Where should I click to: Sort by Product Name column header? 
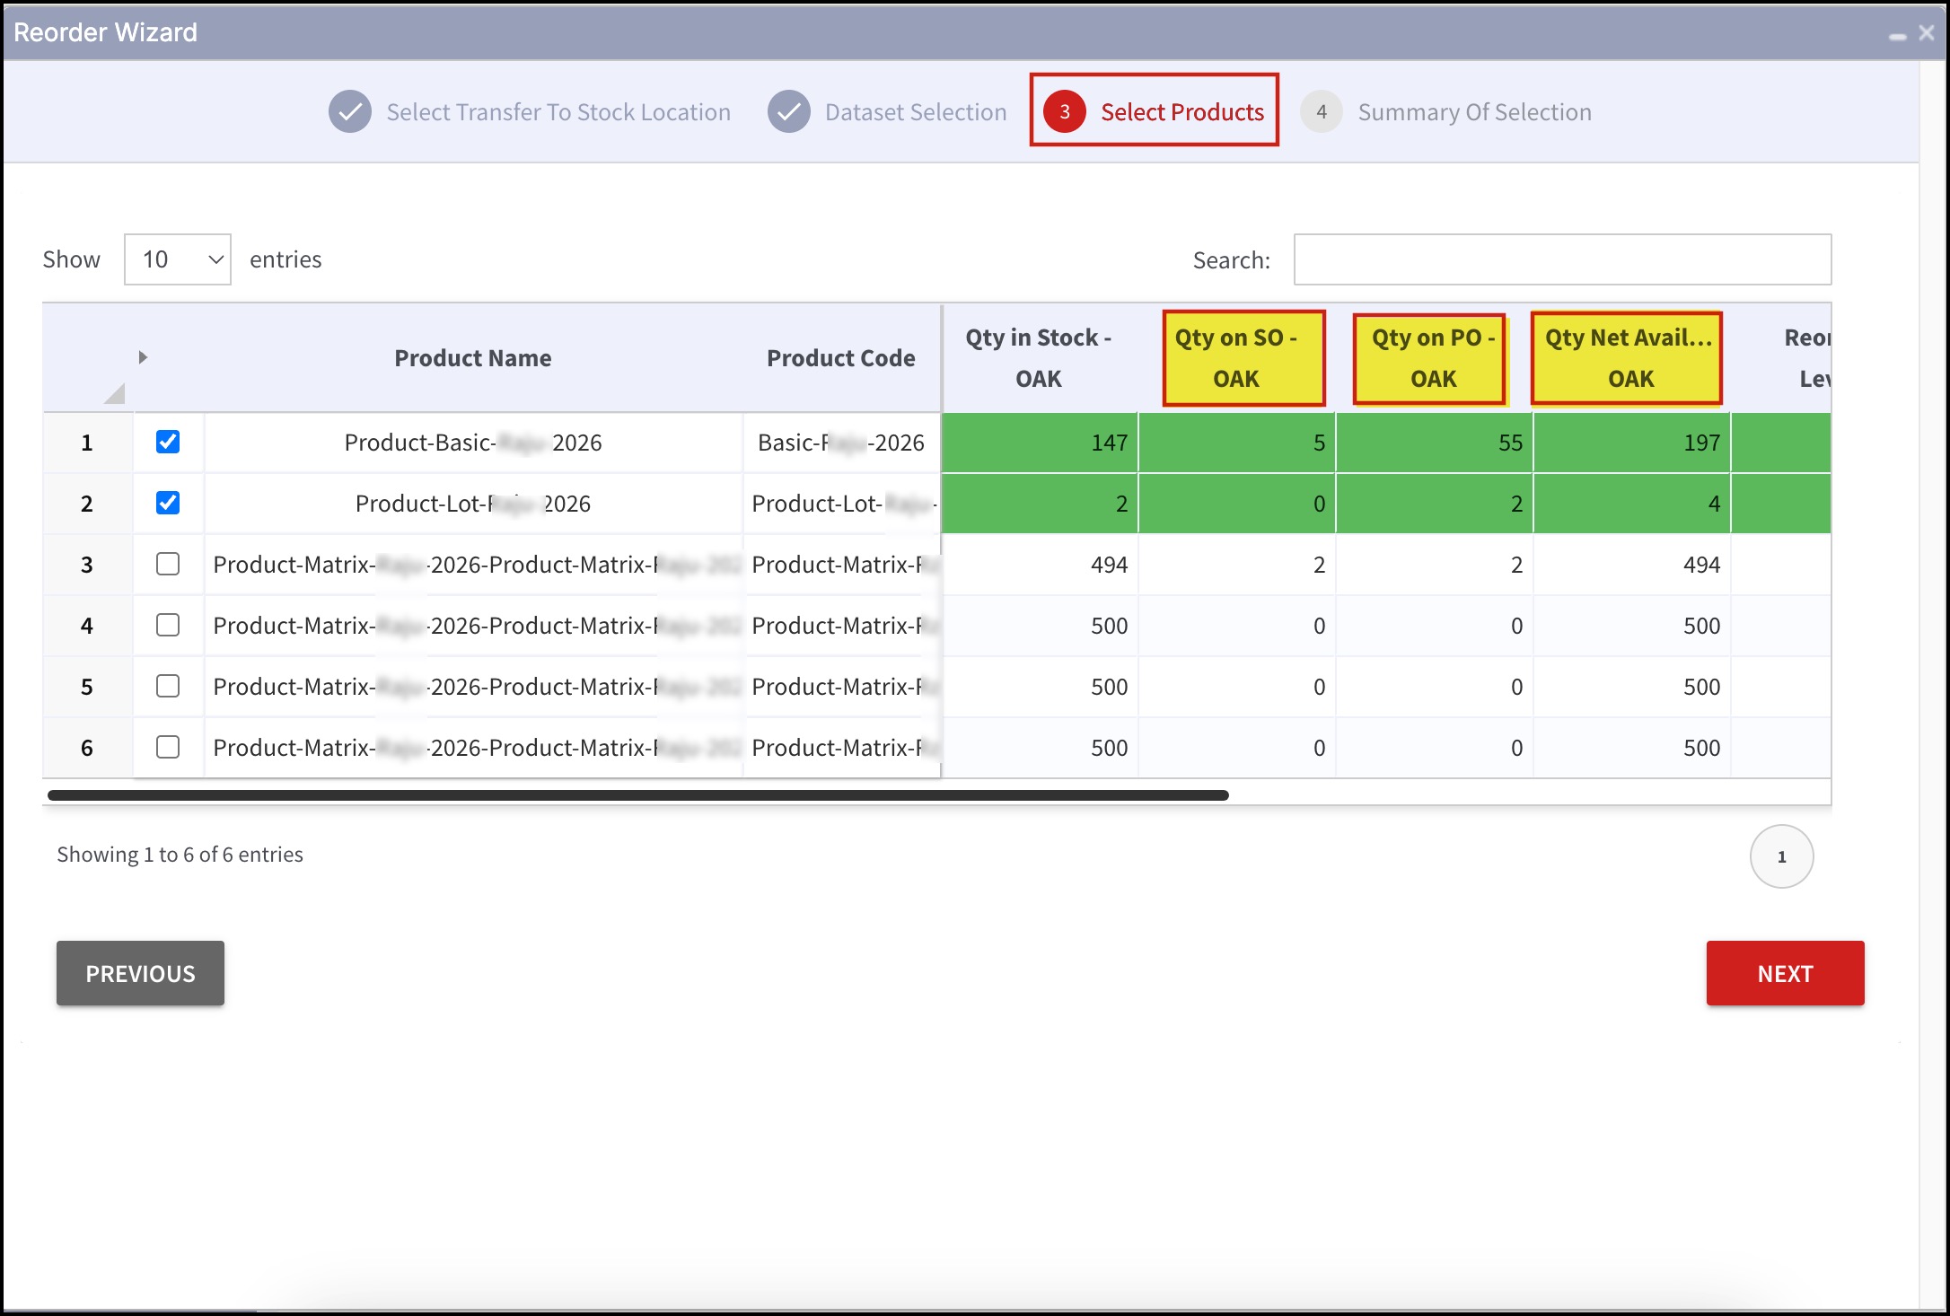(x=472, y=358)
